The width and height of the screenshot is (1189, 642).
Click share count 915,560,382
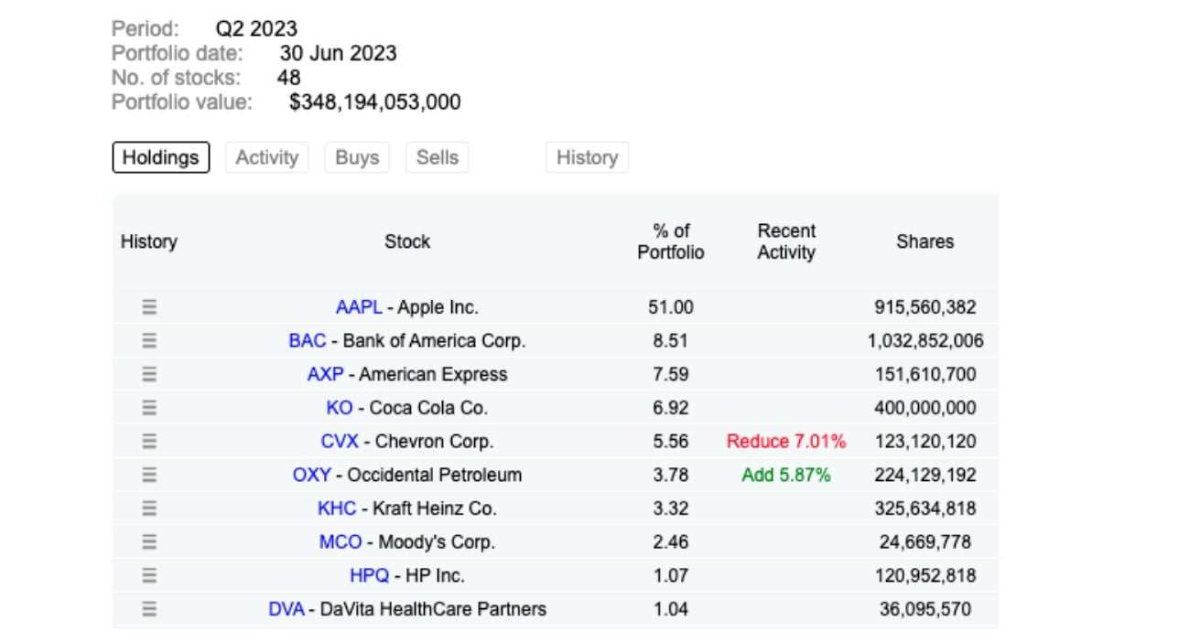pos(925,307)
